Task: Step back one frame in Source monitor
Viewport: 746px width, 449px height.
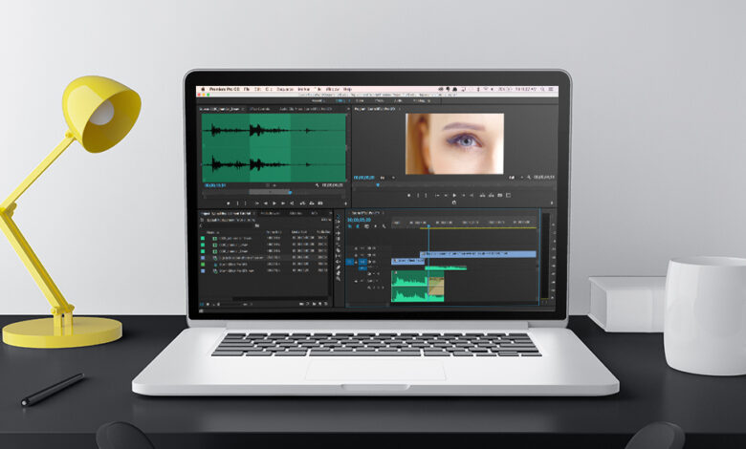Action: [x=266, y=203]
